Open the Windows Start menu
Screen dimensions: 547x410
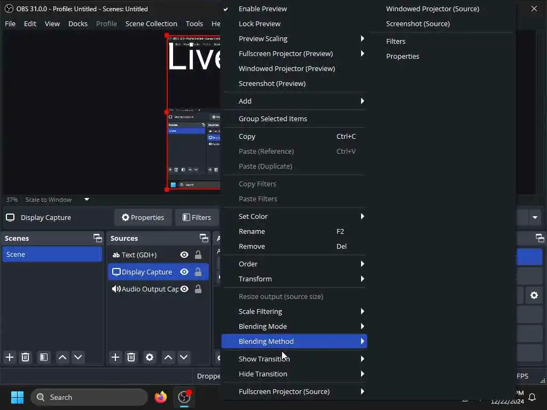(x=17, y=397)
